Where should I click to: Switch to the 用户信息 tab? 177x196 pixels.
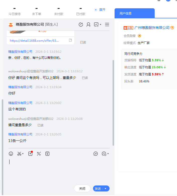pos(134,13)
